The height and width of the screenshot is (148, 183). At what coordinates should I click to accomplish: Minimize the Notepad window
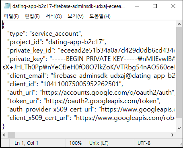137,6
